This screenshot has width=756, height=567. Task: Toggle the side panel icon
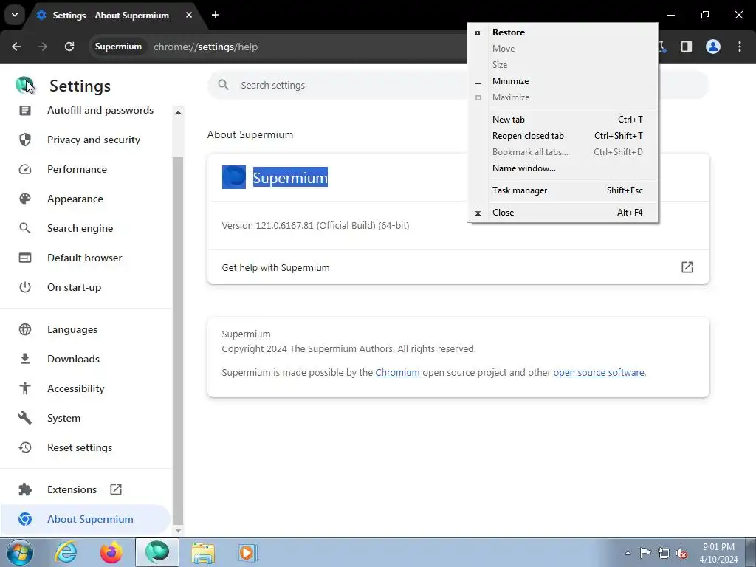[686, 47]
